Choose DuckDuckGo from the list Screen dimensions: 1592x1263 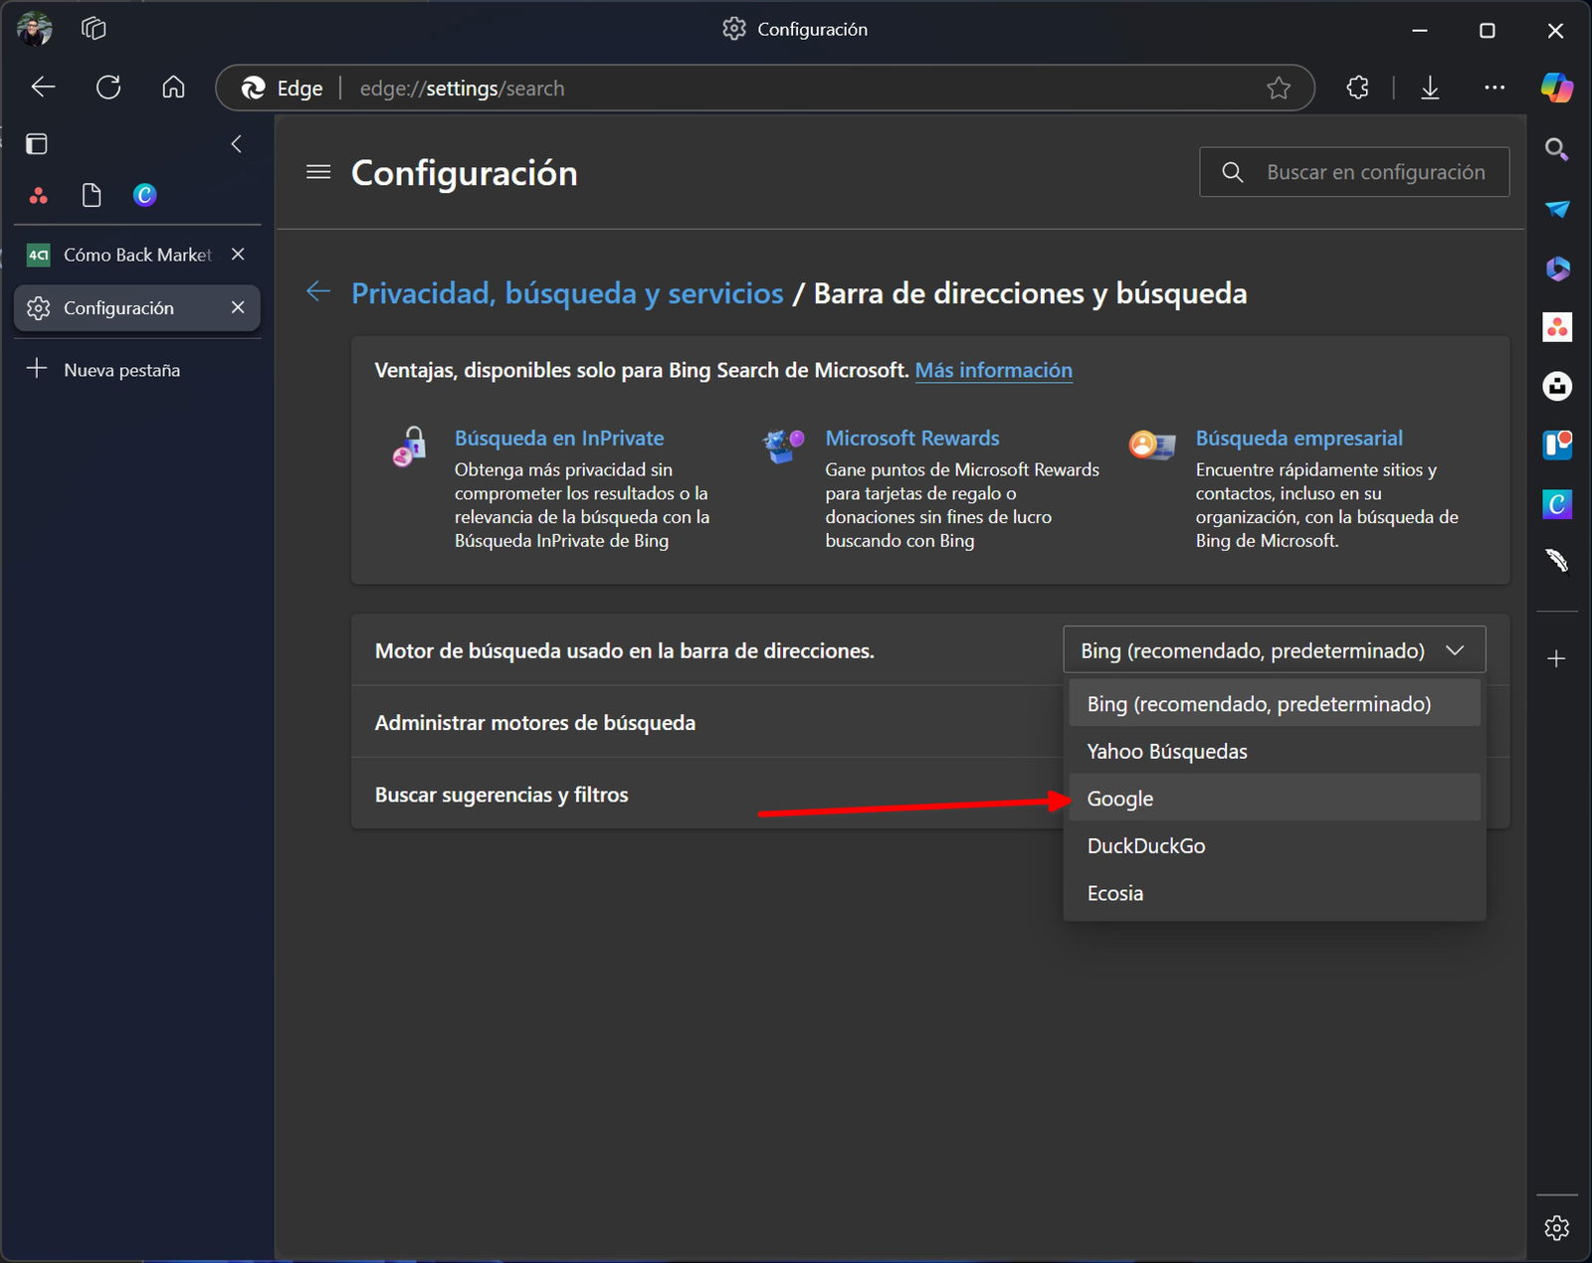click(x=1275, y=846)
